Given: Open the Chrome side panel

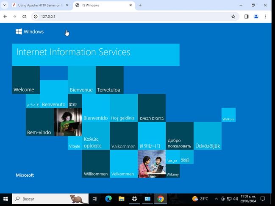Looking at the screenshot, I should point(247,17).
